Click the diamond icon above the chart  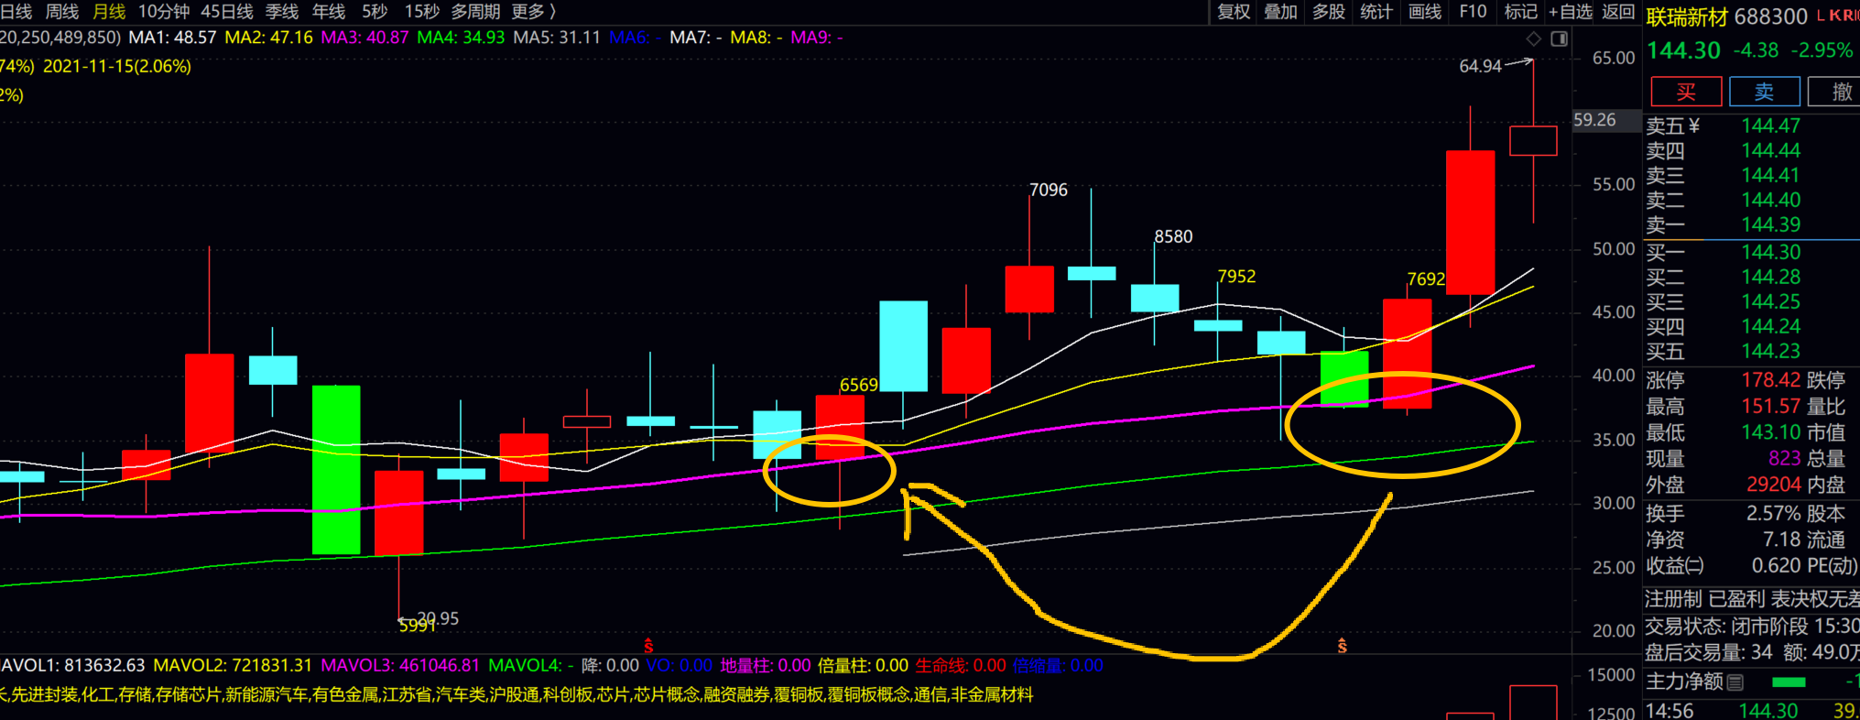[x=1534, y=38]
